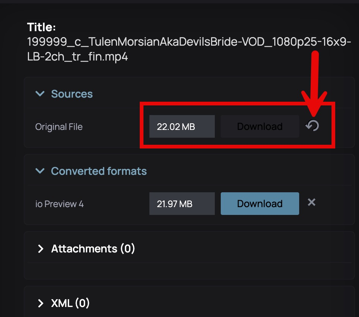Collapse the Sources section chevron

point(40,94)
